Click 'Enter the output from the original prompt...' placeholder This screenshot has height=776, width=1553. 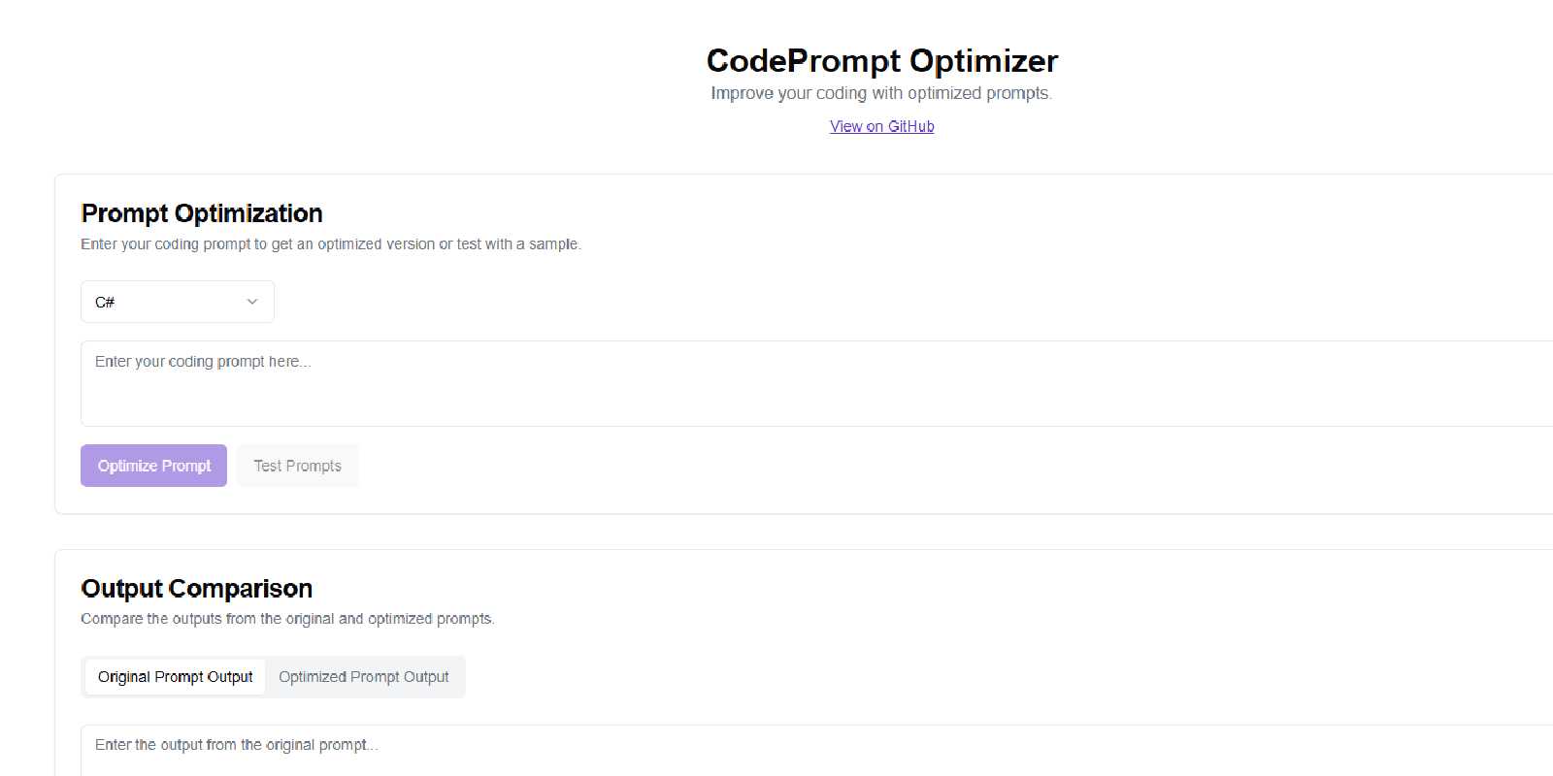(236, 745)
